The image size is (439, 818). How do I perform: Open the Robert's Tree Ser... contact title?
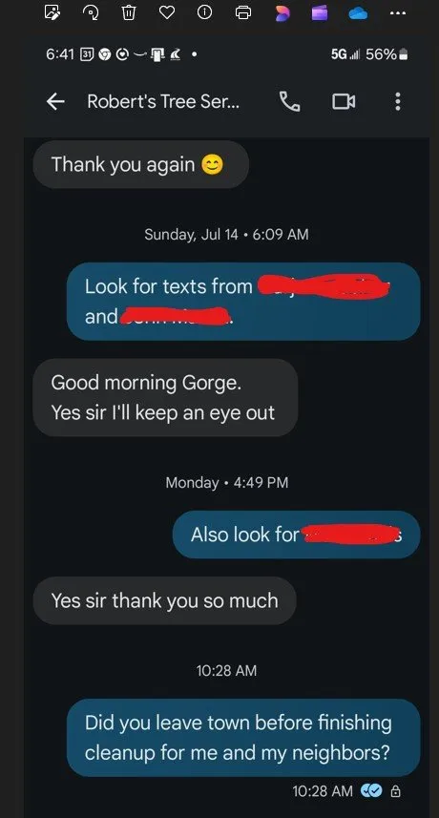coord(164,101)
